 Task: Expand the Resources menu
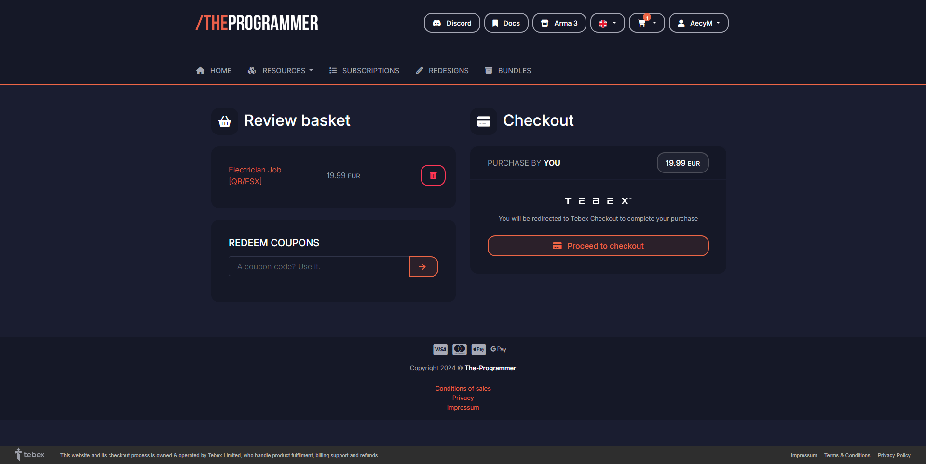(x=280, y=71)
